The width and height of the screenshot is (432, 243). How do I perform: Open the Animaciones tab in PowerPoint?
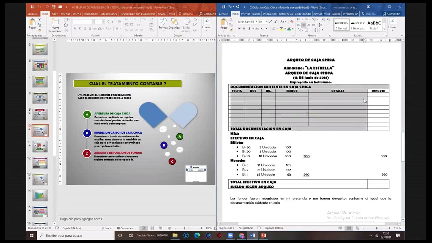click(109, 14)
